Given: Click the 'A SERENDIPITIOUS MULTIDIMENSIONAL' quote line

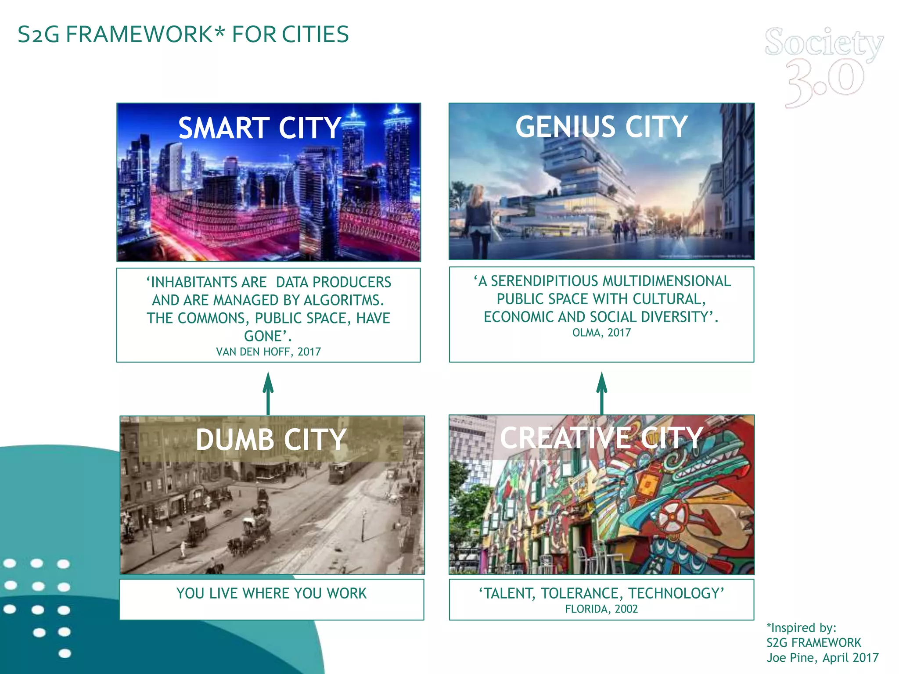Looking at the screenshot, I should pos(602,281).
